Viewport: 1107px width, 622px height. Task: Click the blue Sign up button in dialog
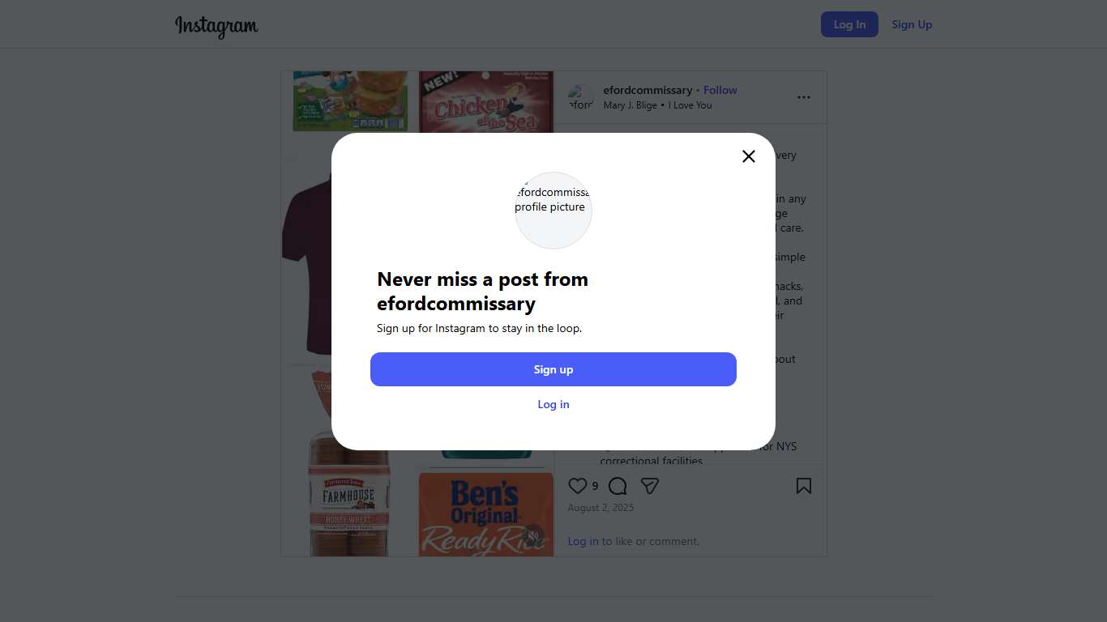(553, 369)
